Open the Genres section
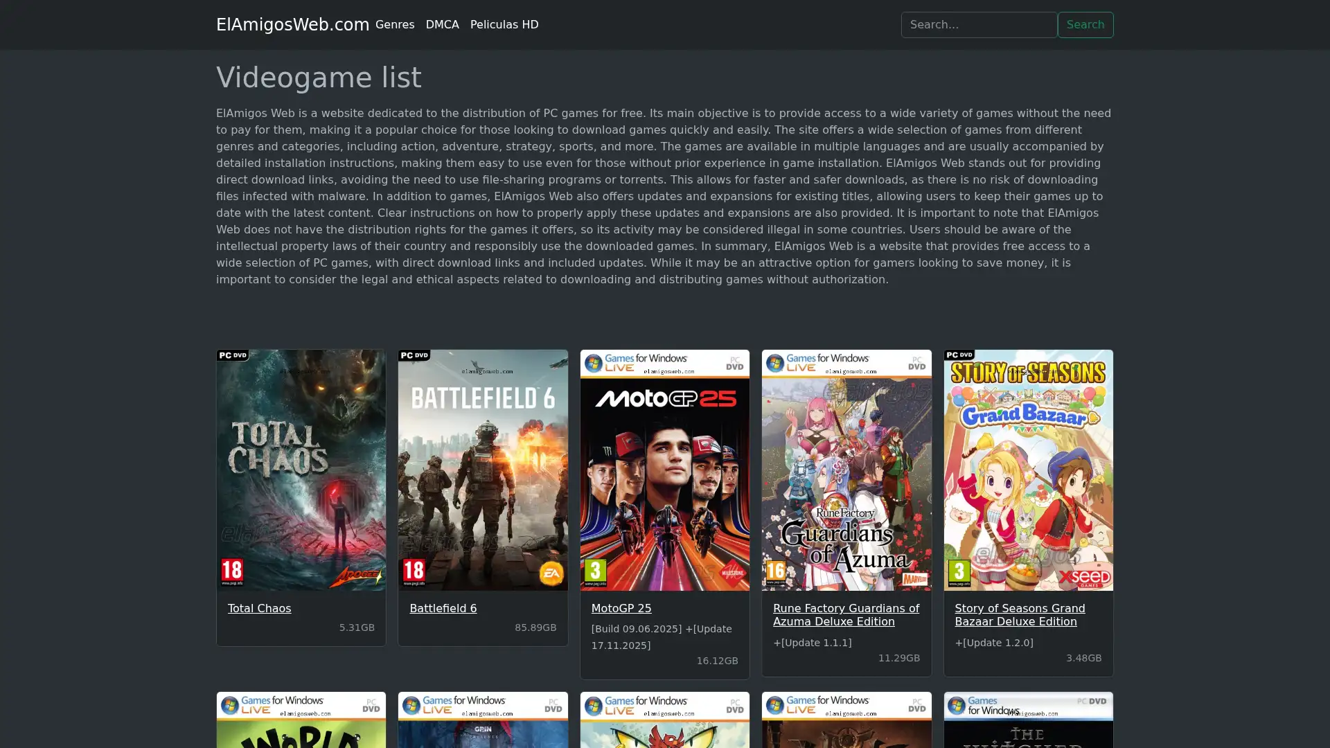 [394, 24]
